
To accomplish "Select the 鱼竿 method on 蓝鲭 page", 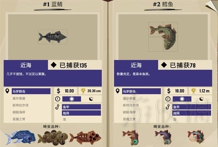I will [x=81, y=107].
